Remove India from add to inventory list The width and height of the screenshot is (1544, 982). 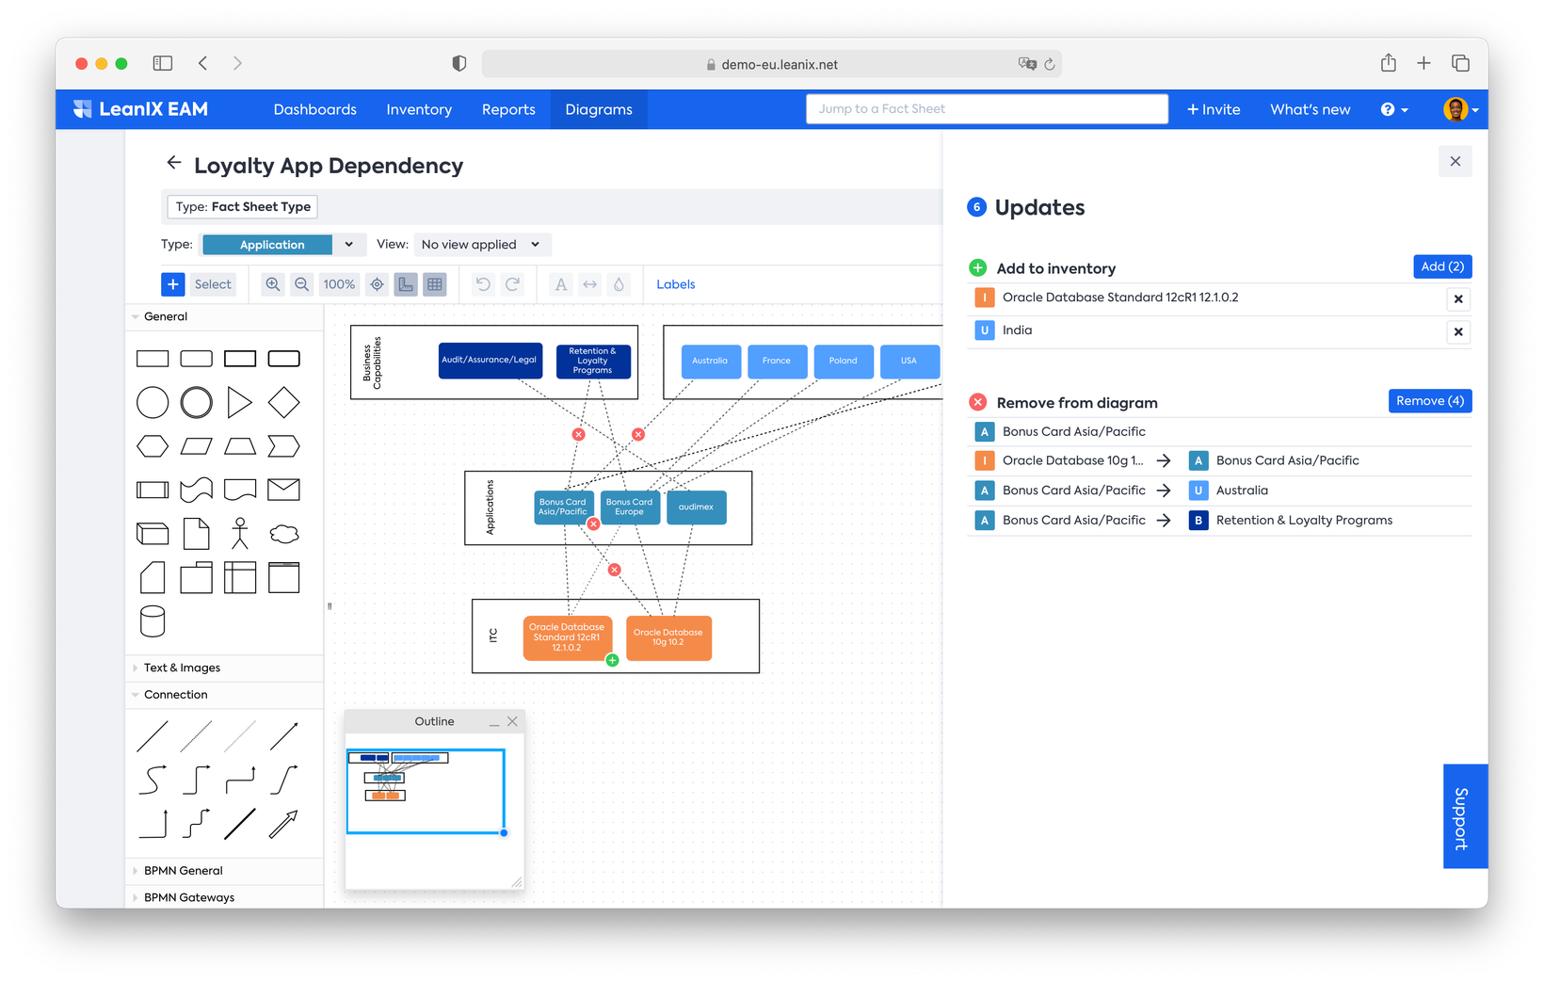(x=1458, y=331)
